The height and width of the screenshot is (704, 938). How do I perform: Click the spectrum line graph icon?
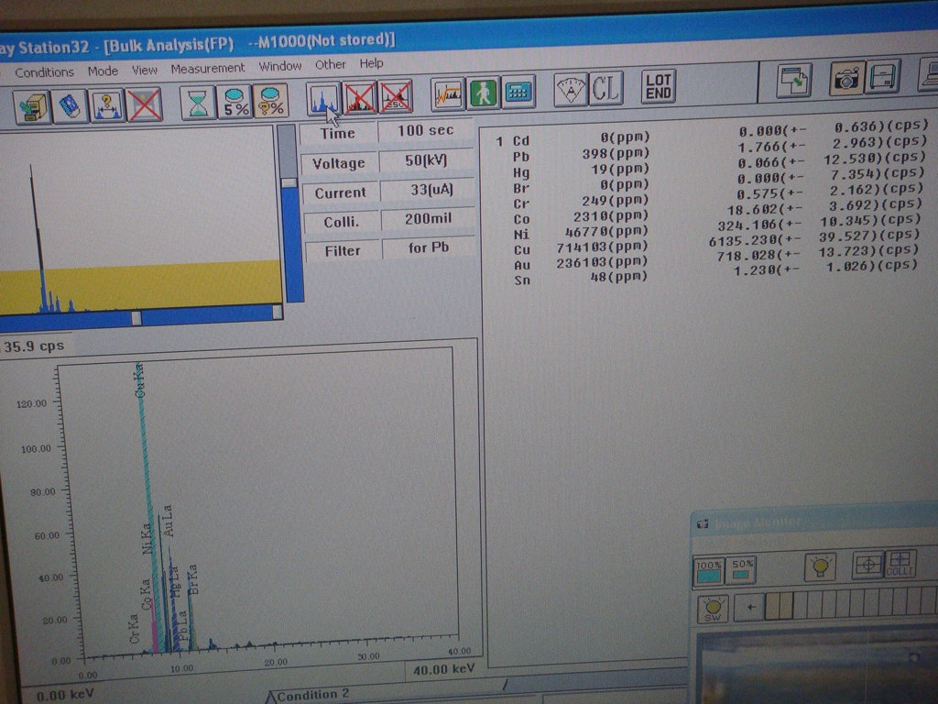447,94
